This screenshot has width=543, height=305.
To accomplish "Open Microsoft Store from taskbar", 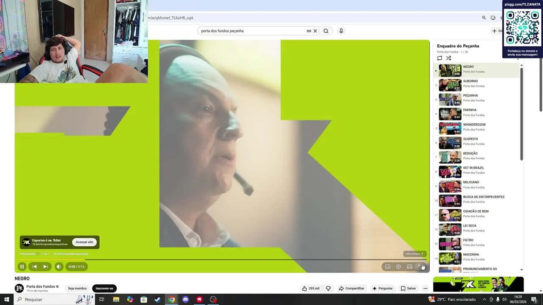I will tap(144, 299).
